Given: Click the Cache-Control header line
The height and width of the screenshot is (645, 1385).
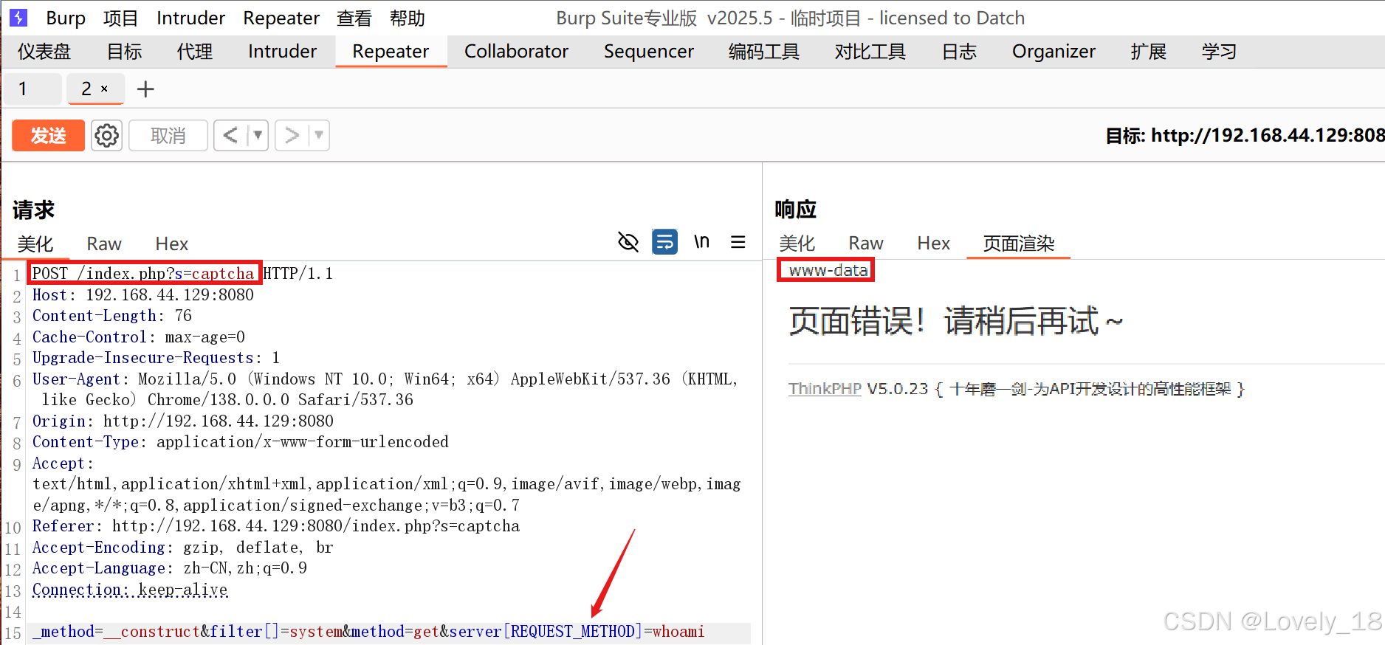Looking at the screenshot, I should coord(139,337).
